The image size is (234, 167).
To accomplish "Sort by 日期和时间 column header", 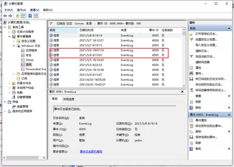I will tap(99, 30).
